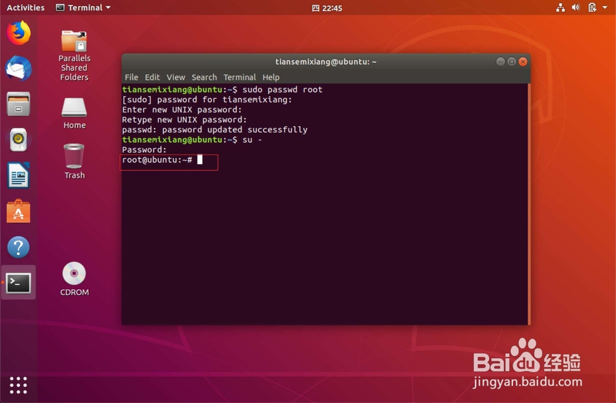The image size is (616, 403).
Task: Close the terminal window
Action: pos(522,62)
